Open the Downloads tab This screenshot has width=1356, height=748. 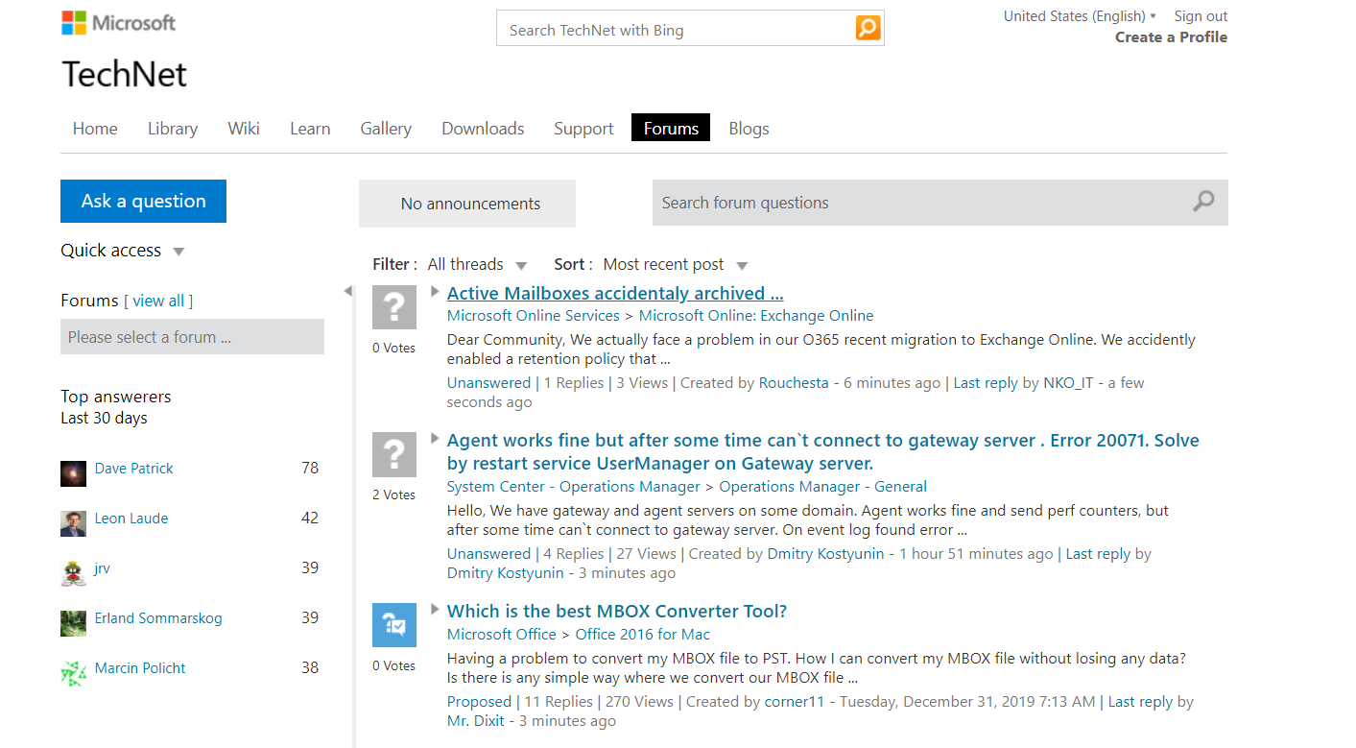(483, 129)
